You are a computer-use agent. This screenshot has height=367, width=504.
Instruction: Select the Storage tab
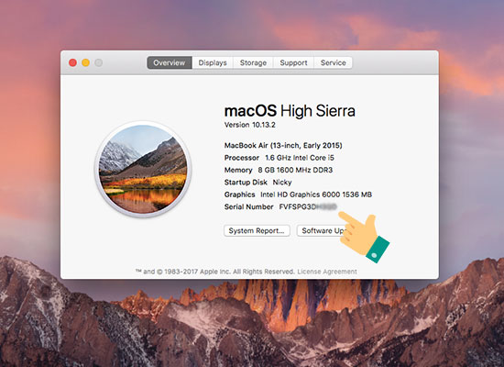point(253,62)
